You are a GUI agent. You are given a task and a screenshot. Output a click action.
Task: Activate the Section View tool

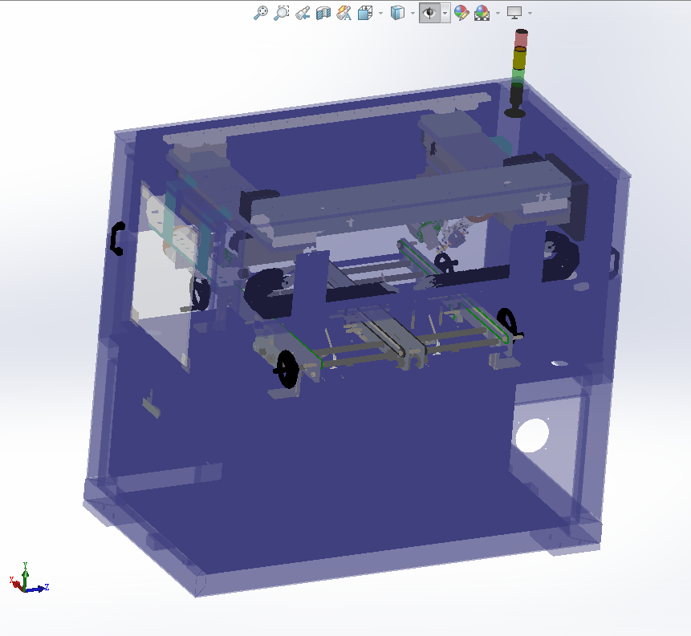pyautogui.click(x=323, y=13)
